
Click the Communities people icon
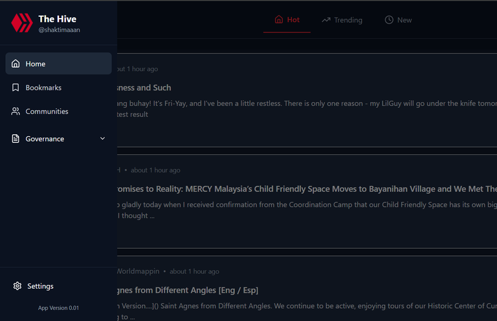pos(16,112)
